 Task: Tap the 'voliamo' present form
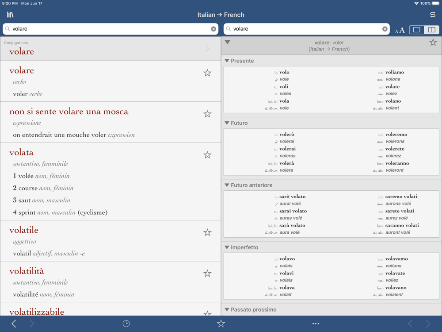tap(395, 72)
